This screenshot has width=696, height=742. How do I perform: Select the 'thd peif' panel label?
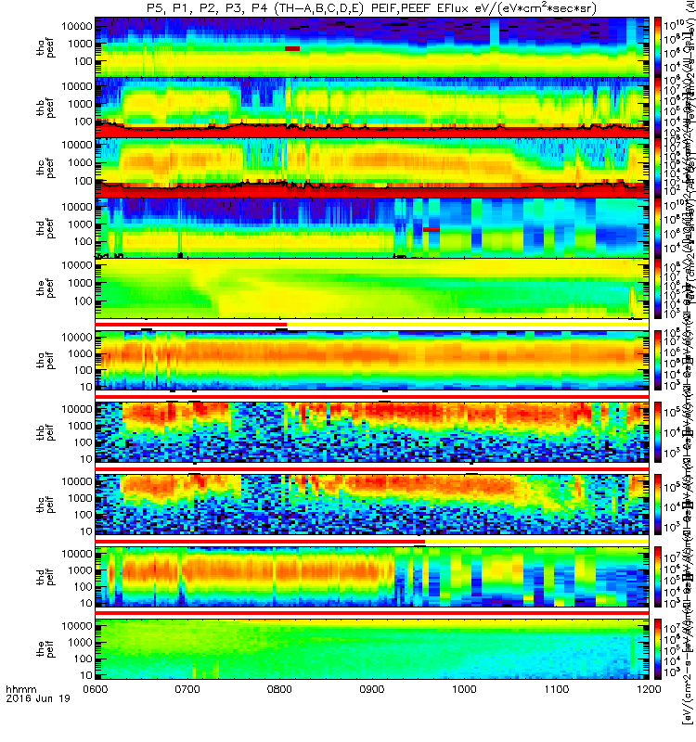45,577
